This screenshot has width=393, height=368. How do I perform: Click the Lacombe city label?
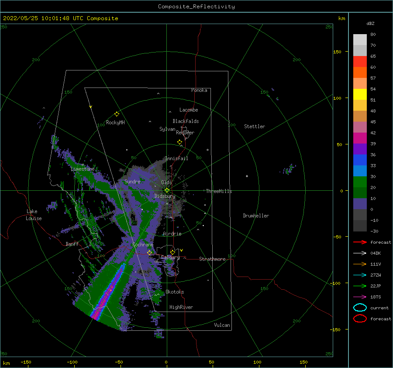189,110
